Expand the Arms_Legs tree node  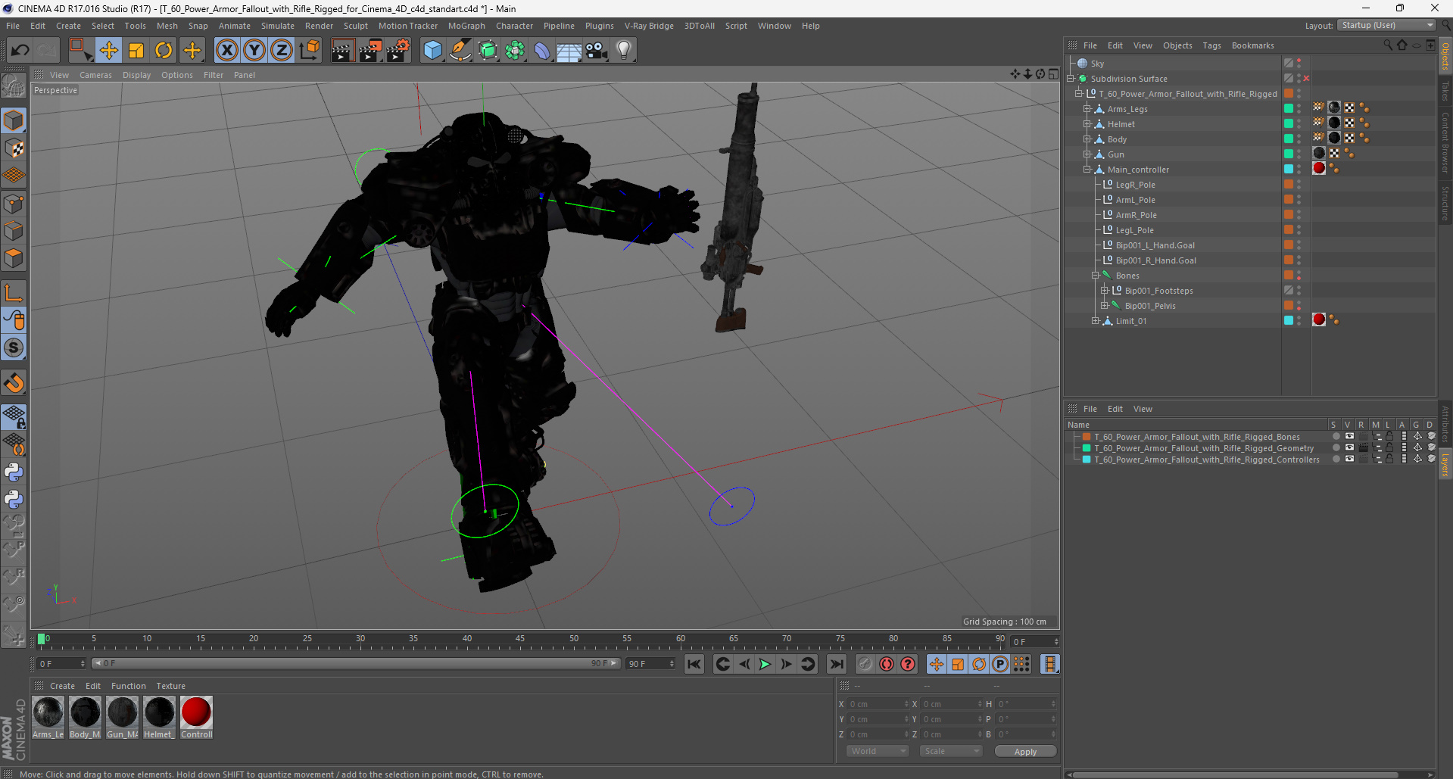1087,109
